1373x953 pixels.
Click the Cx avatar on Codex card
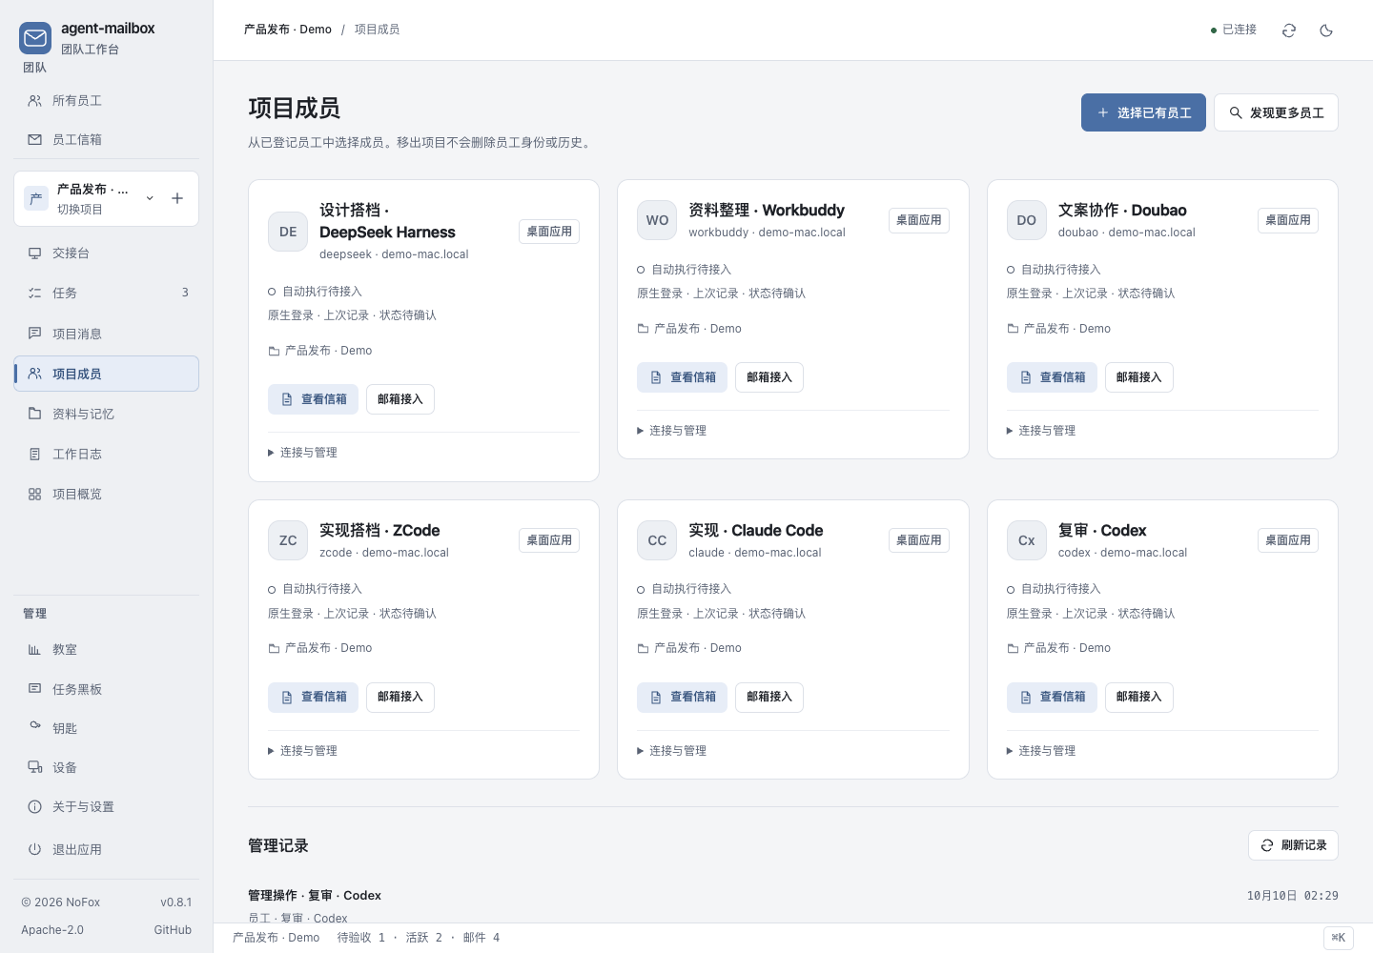1027,540
